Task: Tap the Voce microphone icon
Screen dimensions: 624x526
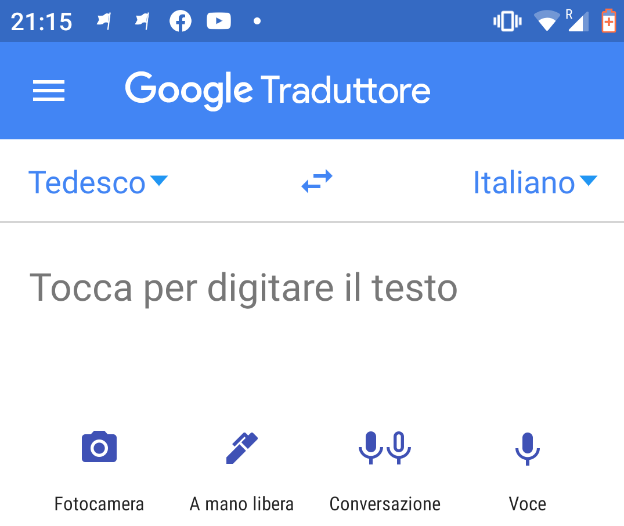Action: (528, 449)
